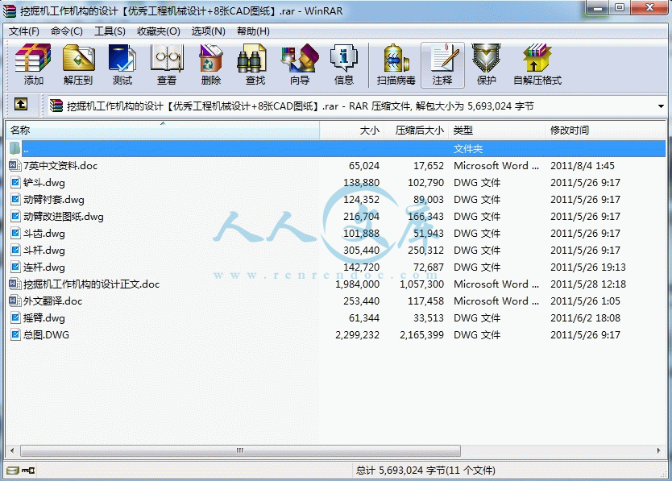Sort files by 名称 column header

[163, 130]
